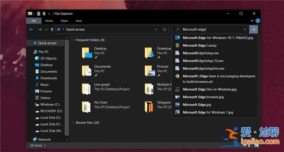
Task: Run the search with the arrow button
Action: 254,29
